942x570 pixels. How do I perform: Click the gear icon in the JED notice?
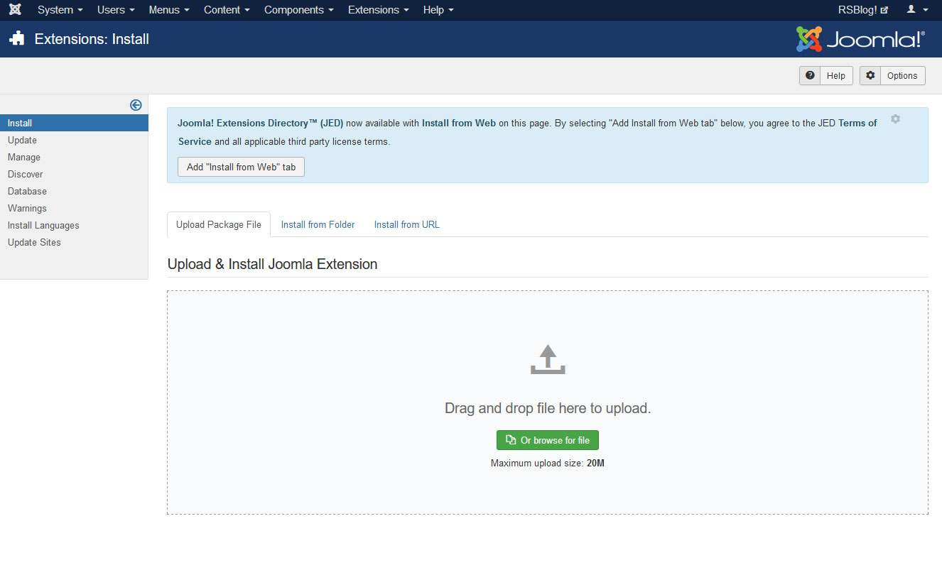895,119
